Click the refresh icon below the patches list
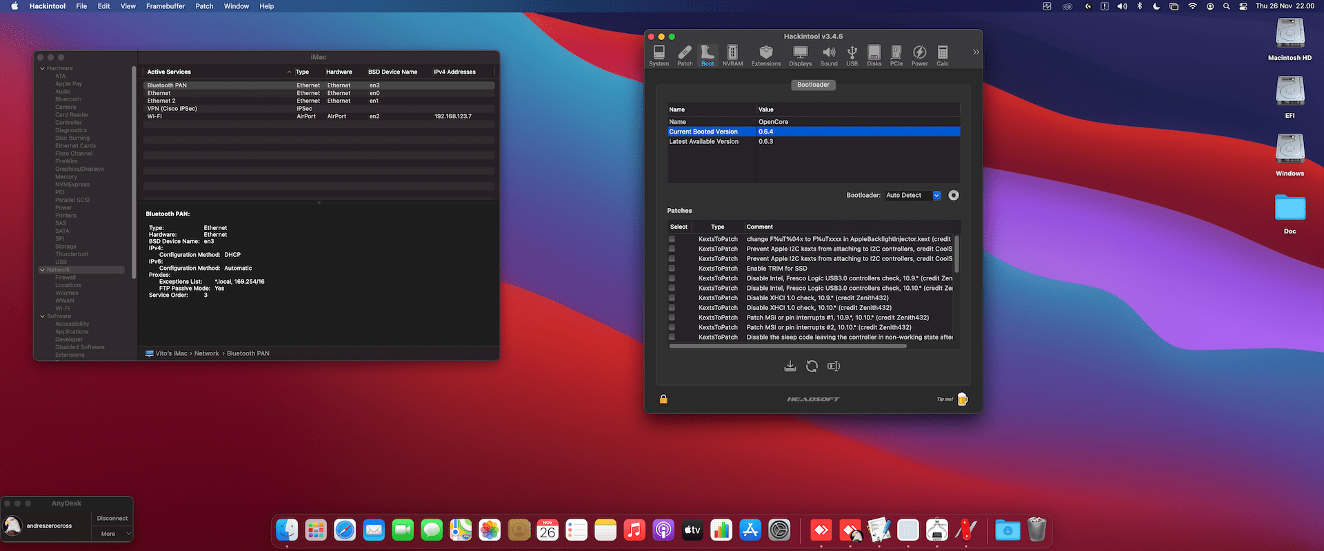1324x551 pixels. (x=812, y=366)
